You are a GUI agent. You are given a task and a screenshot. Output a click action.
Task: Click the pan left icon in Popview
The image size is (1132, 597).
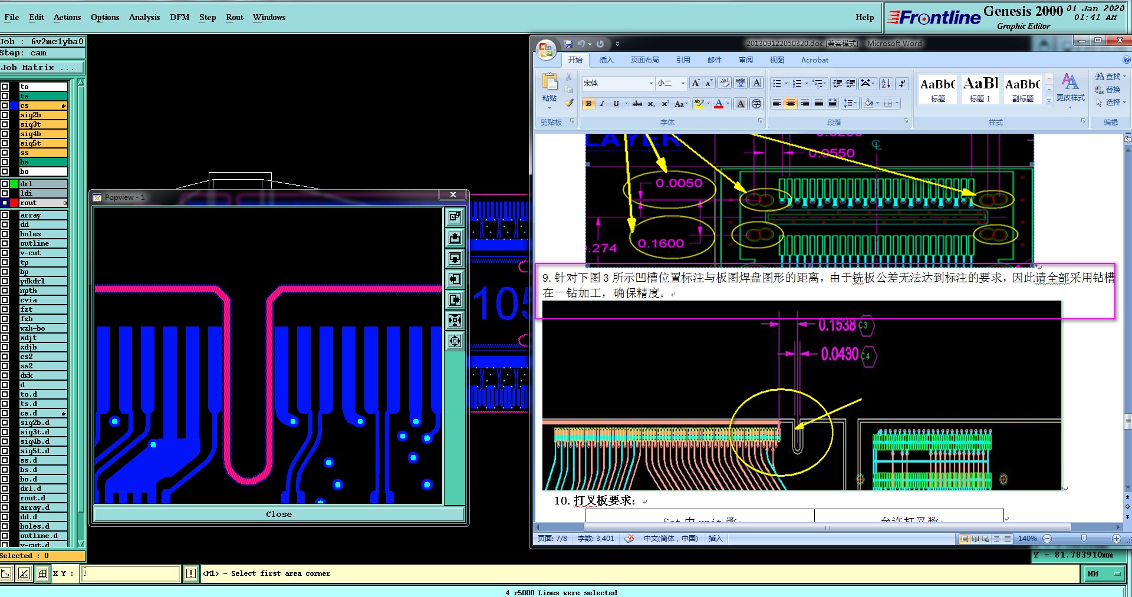(455, 279)
